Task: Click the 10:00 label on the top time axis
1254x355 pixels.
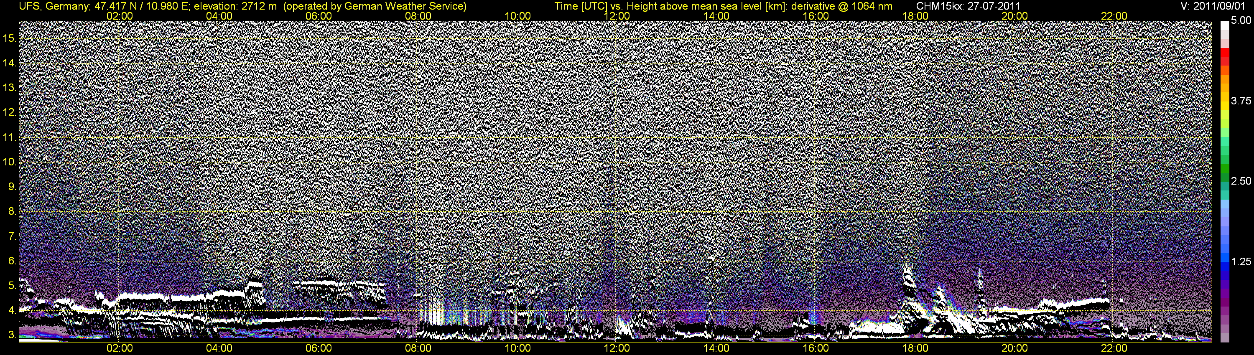Action: pos(517,16)
